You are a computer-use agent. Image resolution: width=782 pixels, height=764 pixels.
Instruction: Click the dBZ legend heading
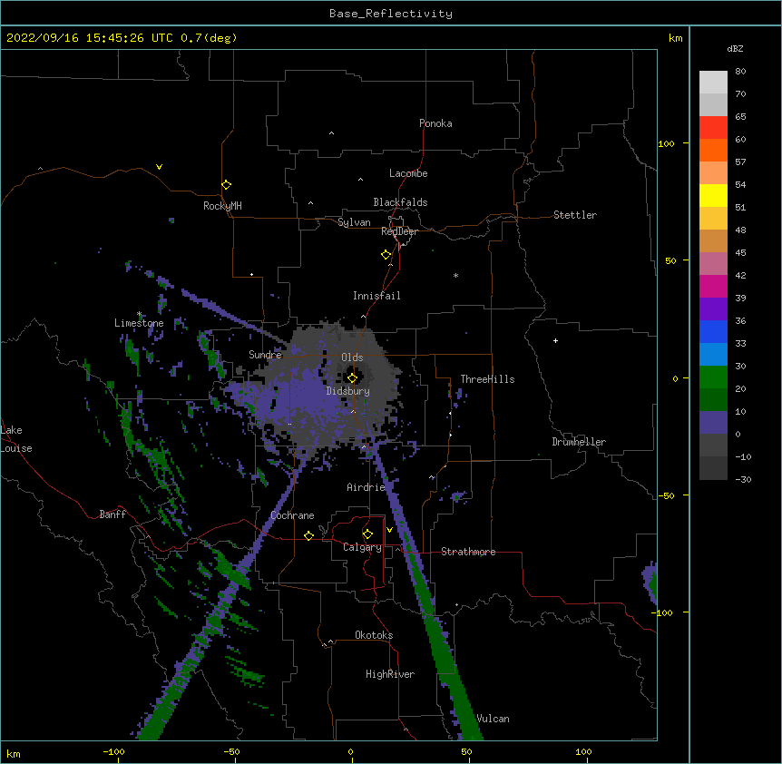735,49
